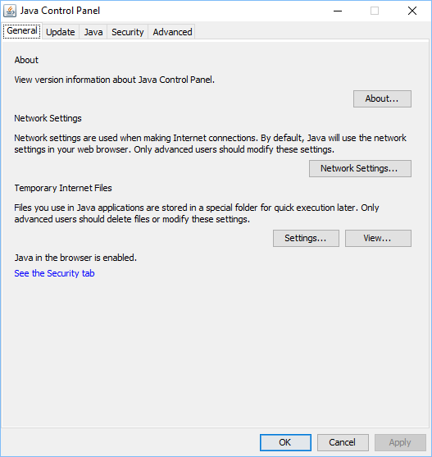The width and height of the screenshot is (432, 457).
Task: Minimize the Java Control Panel window
Action: pos(338,11)
